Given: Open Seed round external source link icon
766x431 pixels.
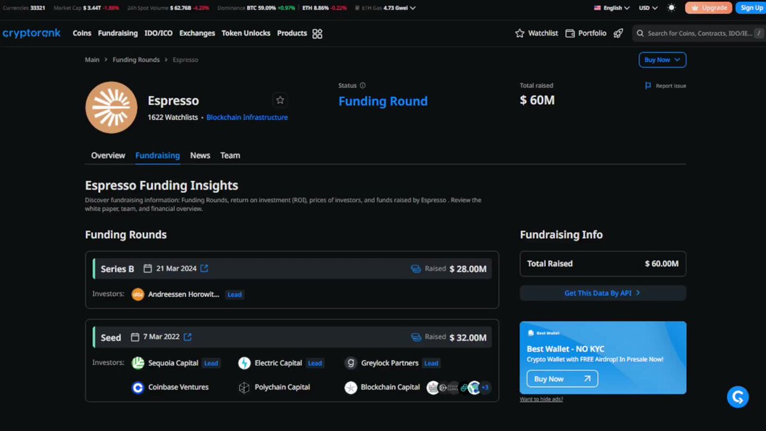Looking at the screenshot, I should [188, 337].
